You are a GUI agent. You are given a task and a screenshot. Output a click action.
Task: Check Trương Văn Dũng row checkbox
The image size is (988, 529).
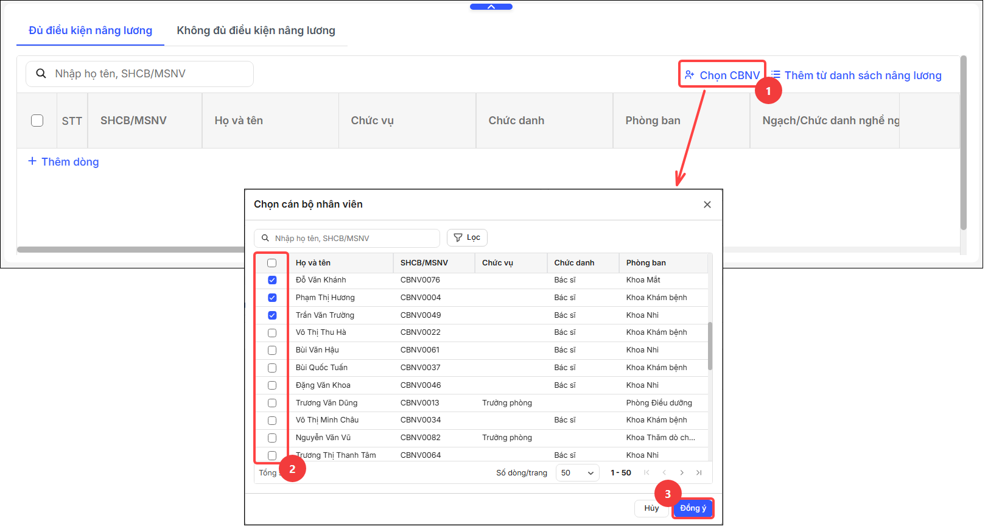click(x=272, y=403)
